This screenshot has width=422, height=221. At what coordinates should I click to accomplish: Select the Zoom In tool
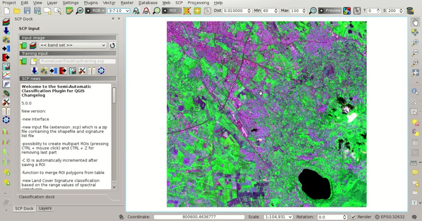point(415,42)
